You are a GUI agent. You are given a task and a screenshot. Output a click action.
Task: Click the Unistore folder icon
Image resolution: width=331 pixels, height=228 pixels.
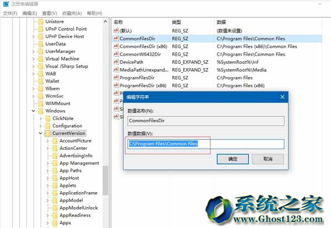click(x=40, y=21)
